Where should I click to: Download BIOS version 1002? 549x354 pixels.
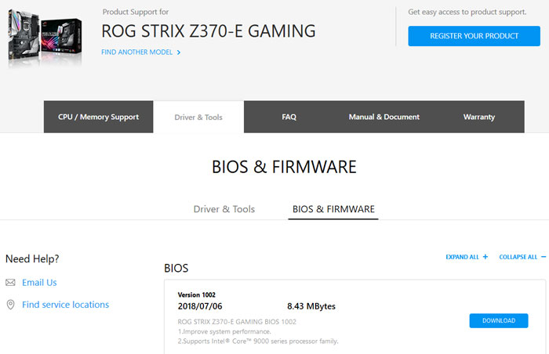499,320
